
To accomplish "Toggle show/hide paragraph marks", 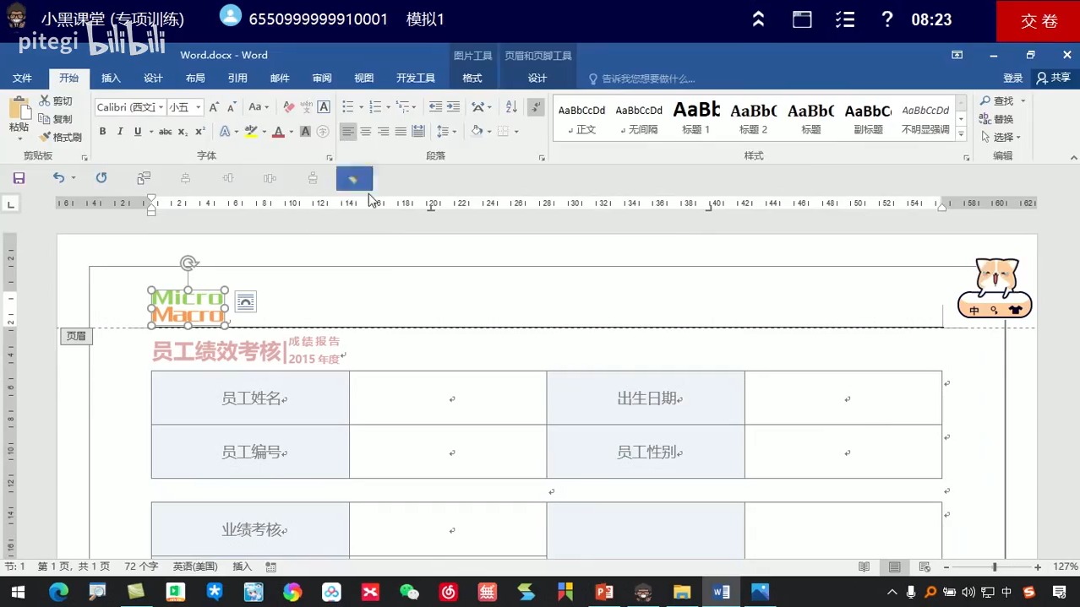I will coord(536,107).
